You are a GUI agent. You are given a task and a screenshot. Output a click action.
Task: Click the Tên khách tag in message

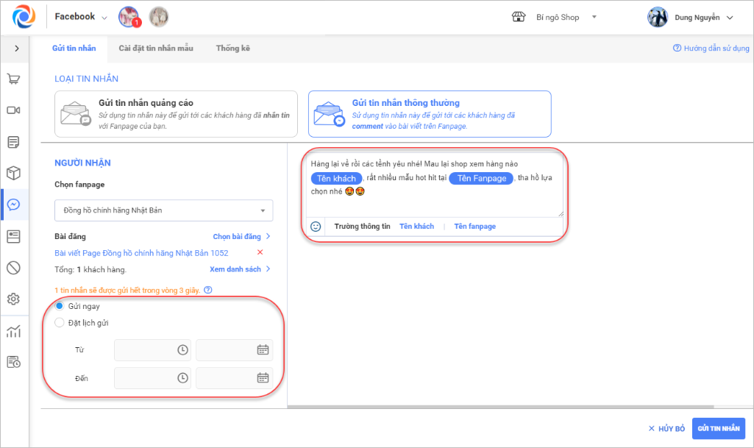click(x=336, y=178)
